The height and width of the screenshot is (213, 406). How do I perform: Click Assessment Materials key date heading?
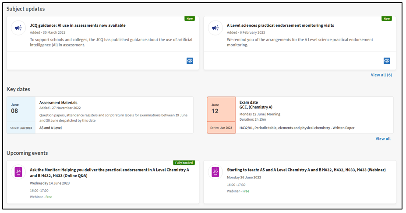click(58, 103)
